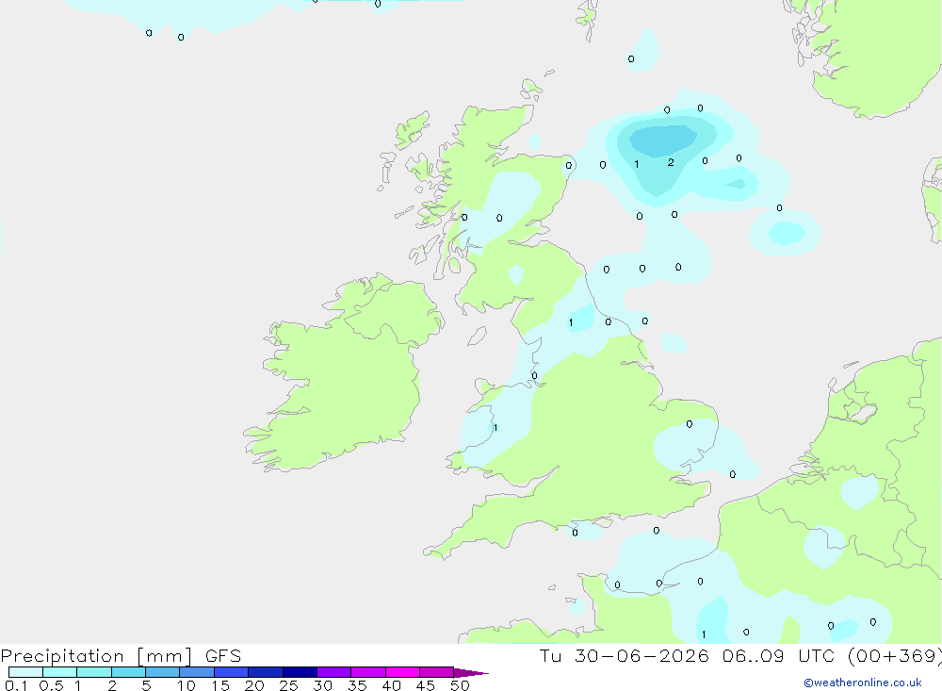Click the '20' legend scale label
Image resolution: width=942 pixels, height=691 pixels.
click(254, 685)
